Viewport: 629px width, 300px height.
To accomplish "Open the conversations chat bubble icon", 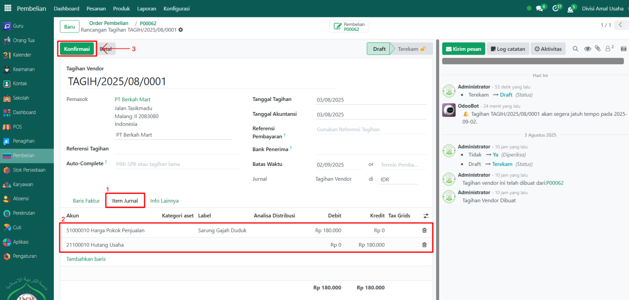I will pyautogui.click(x=539, y=9).
